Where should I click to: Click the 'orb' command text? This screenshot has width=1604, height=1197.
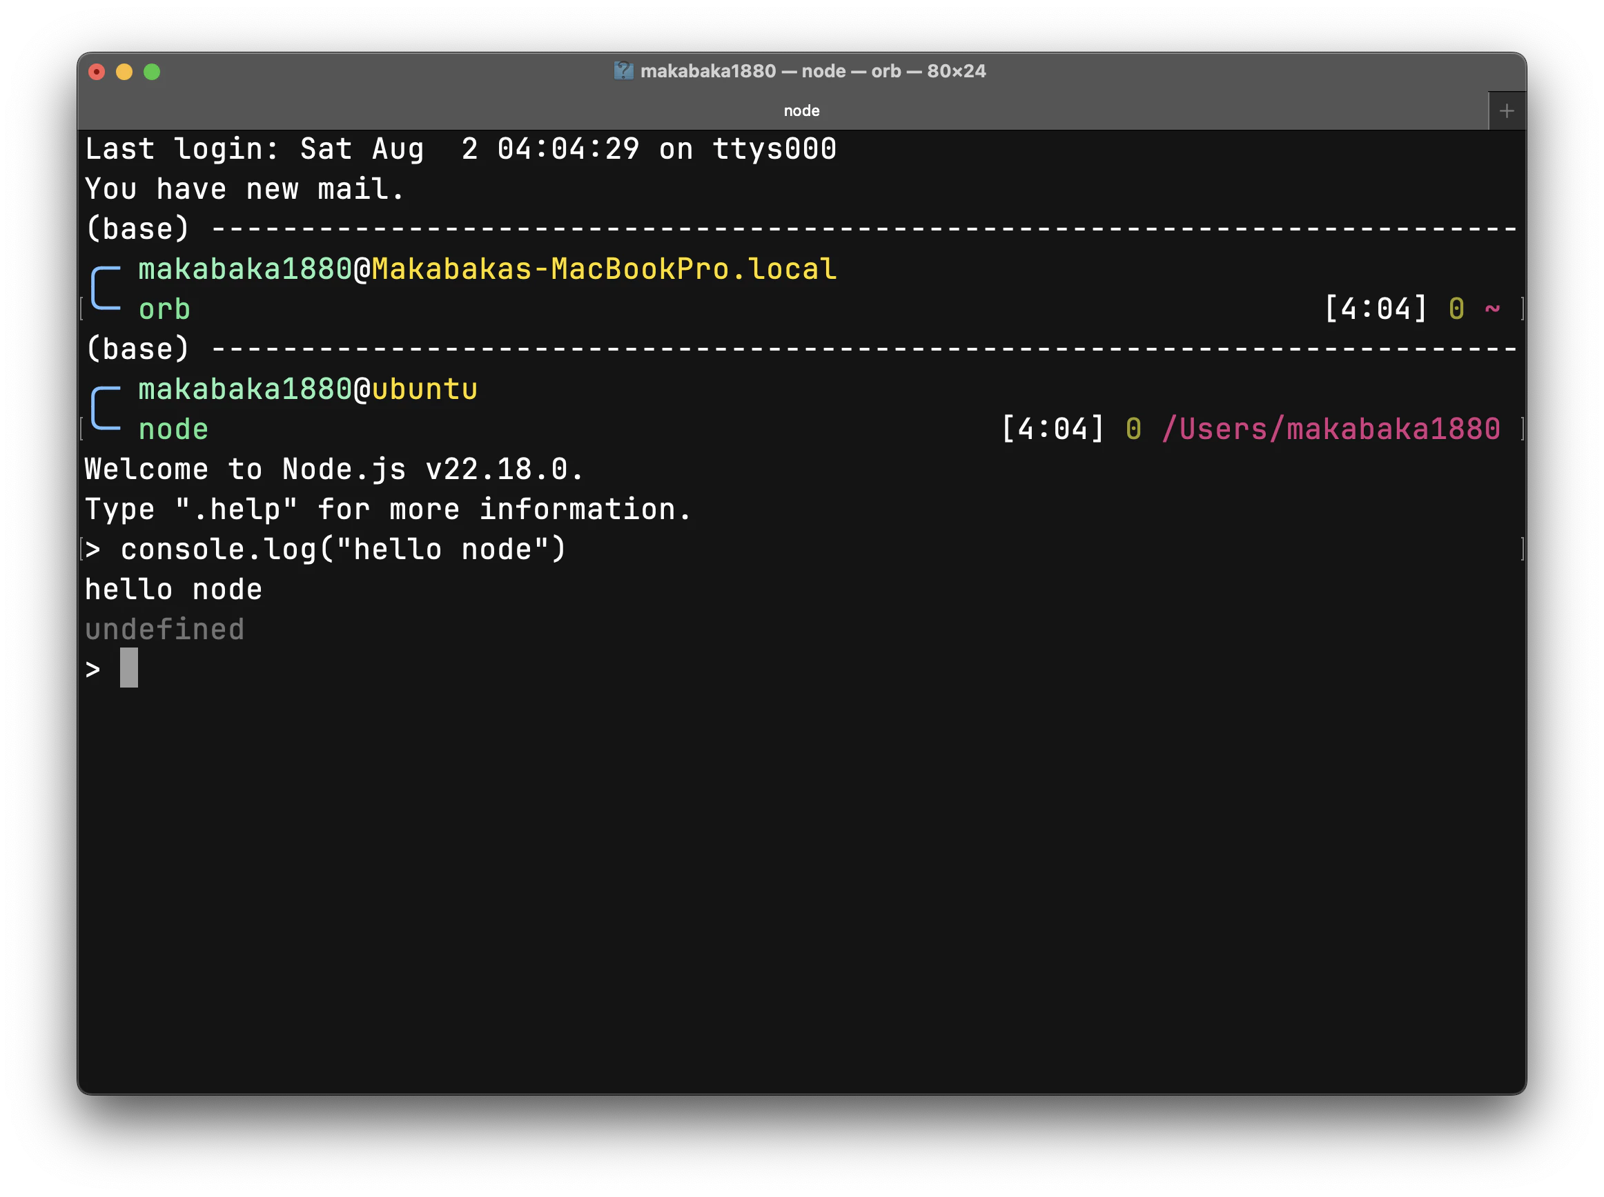164,309
